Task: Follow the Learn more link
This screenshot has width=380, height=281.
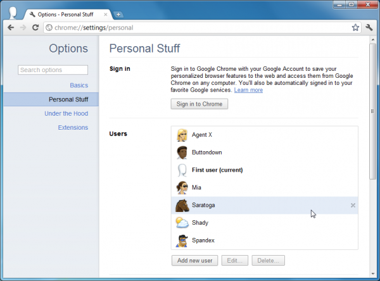Action: pyautogui.click(x=248, y=90)
